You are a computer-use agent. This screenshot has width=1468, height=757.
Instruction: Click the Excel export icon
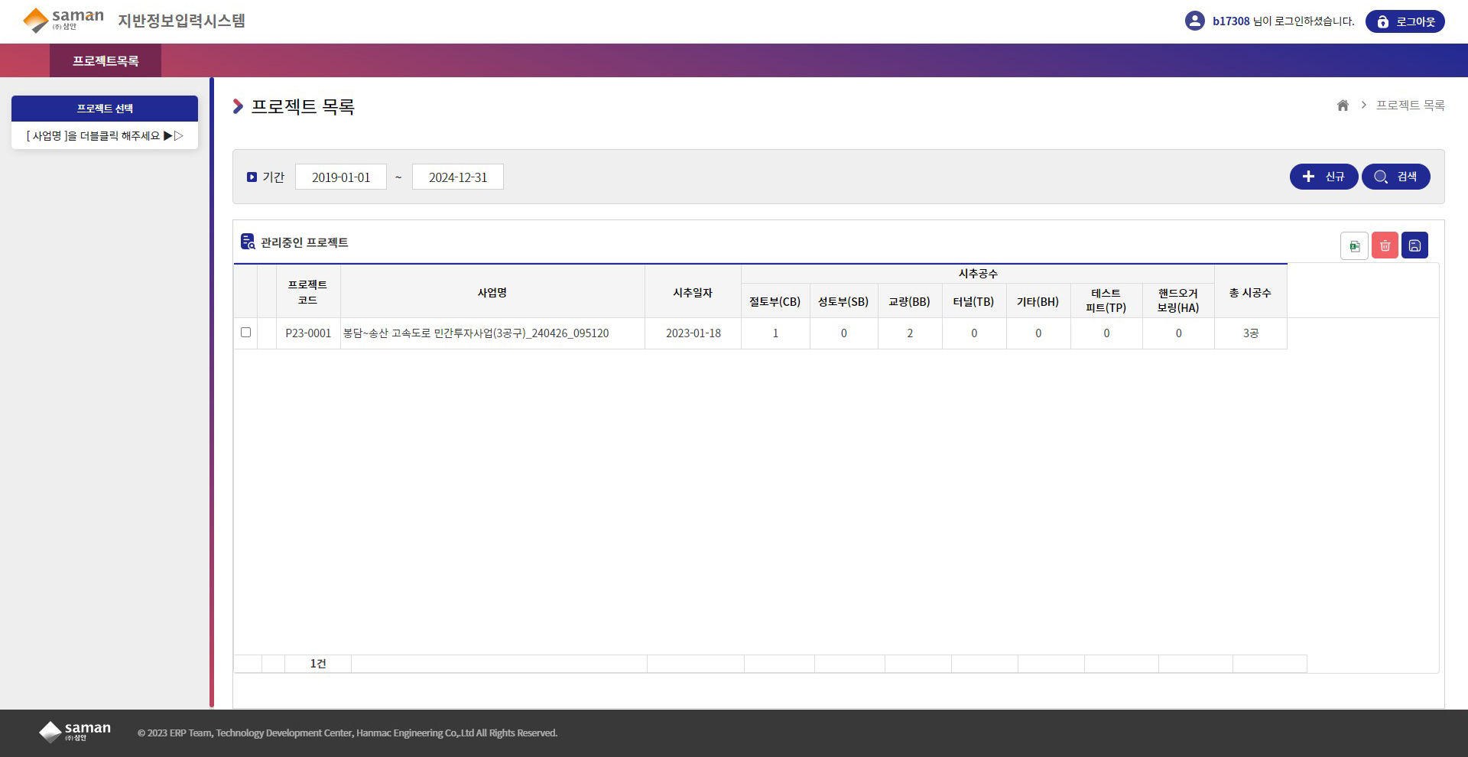(x=1354, y=245)
